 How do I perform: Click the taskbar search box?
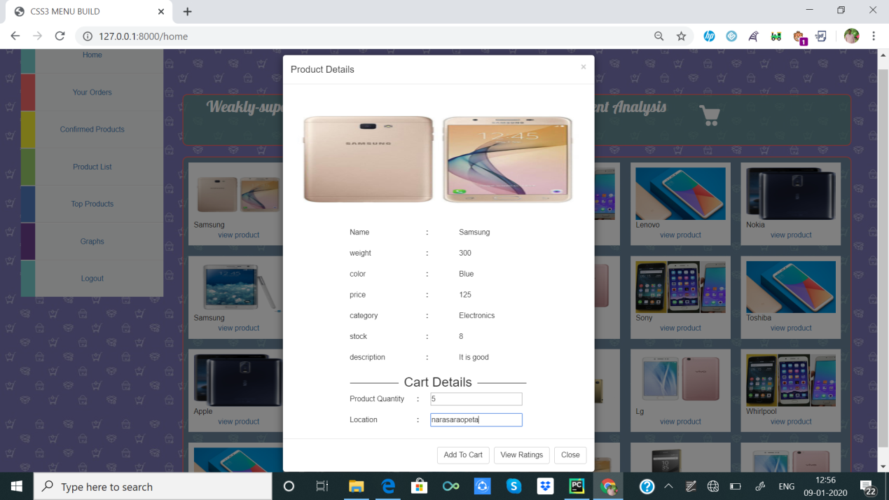(153, 486)
